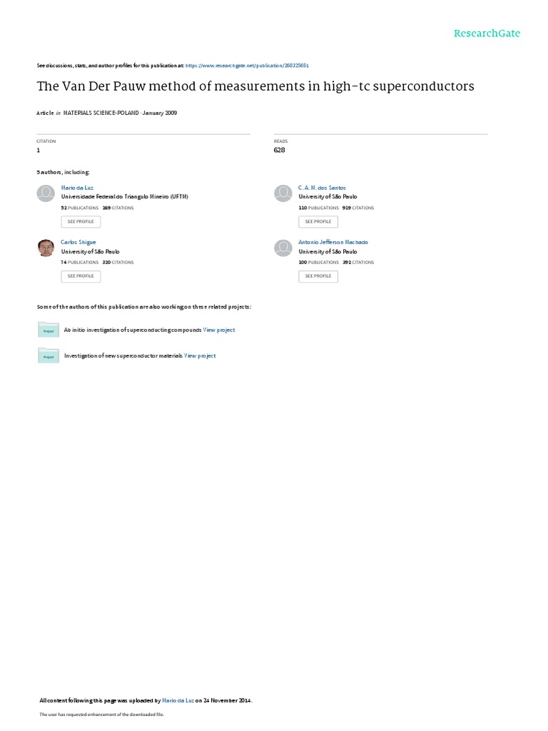The image size is (548, 731).
Task: Click project folder icon for Ab initio investigation
Action: pos(49,330)
